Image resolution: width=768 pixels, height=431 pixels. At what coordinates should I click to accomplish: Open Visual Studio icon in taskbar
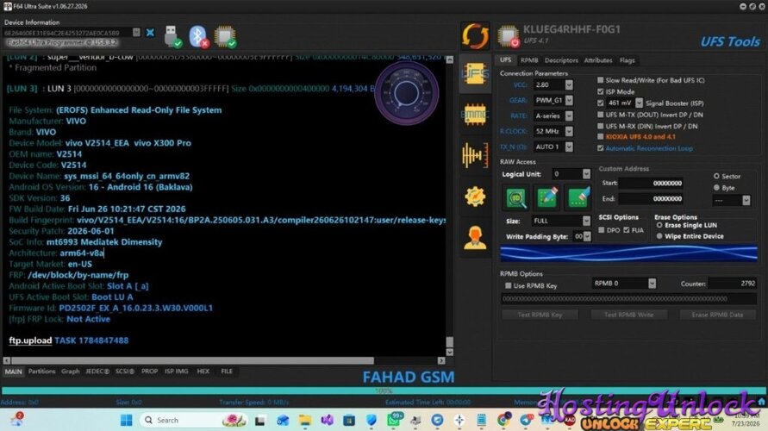[327, 421]
